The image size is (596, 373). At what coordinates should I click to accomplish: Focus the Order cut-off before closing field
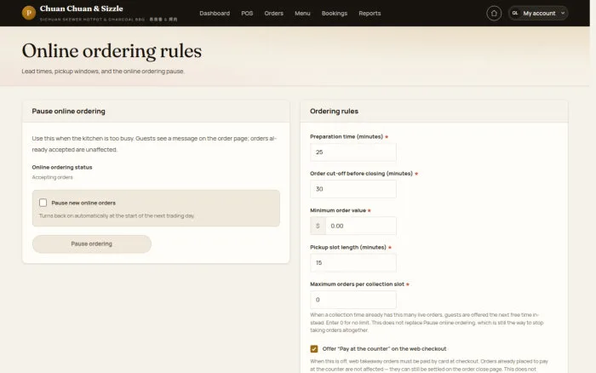353,189
